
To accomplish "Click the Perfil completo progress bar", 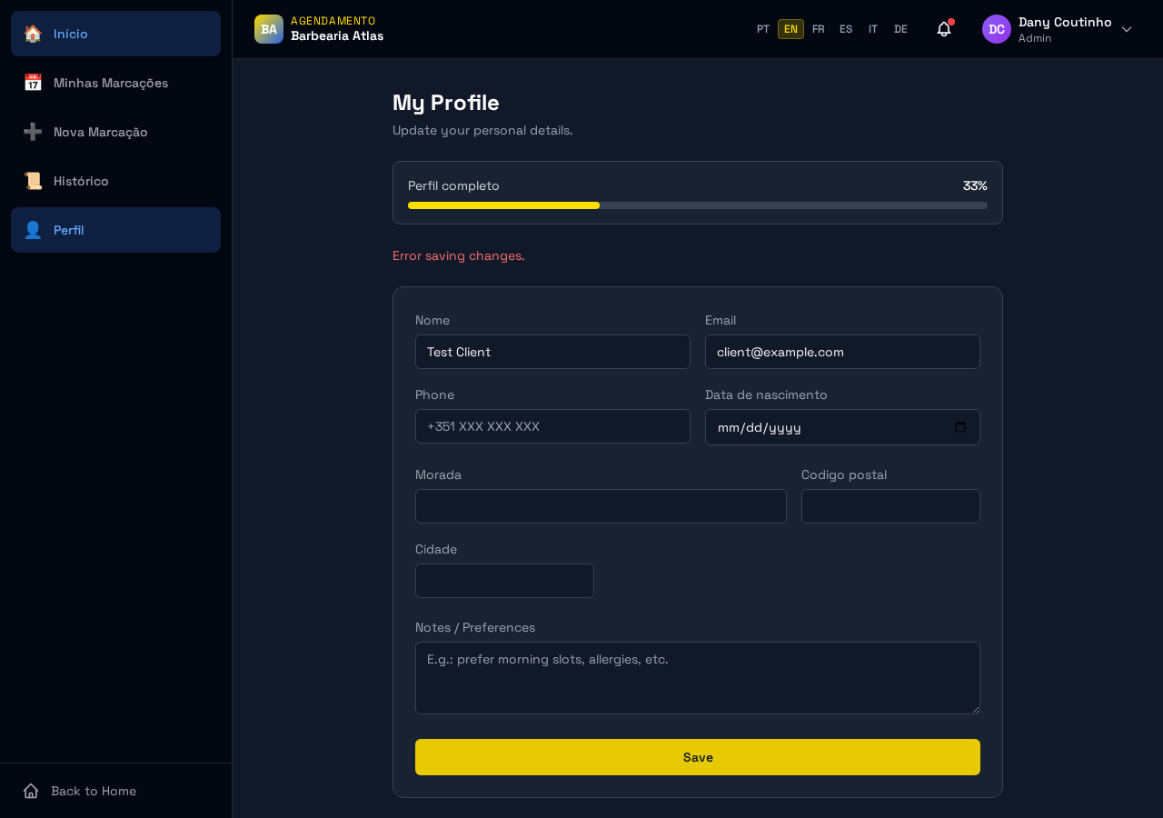I will (698, 205).
